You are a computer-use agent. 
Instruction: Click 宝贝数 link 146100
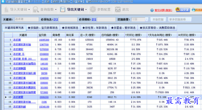44,64
